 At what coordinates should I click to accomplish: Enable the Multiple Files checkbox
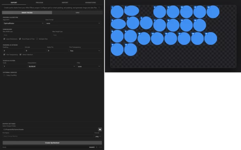(x=37, y=39)
